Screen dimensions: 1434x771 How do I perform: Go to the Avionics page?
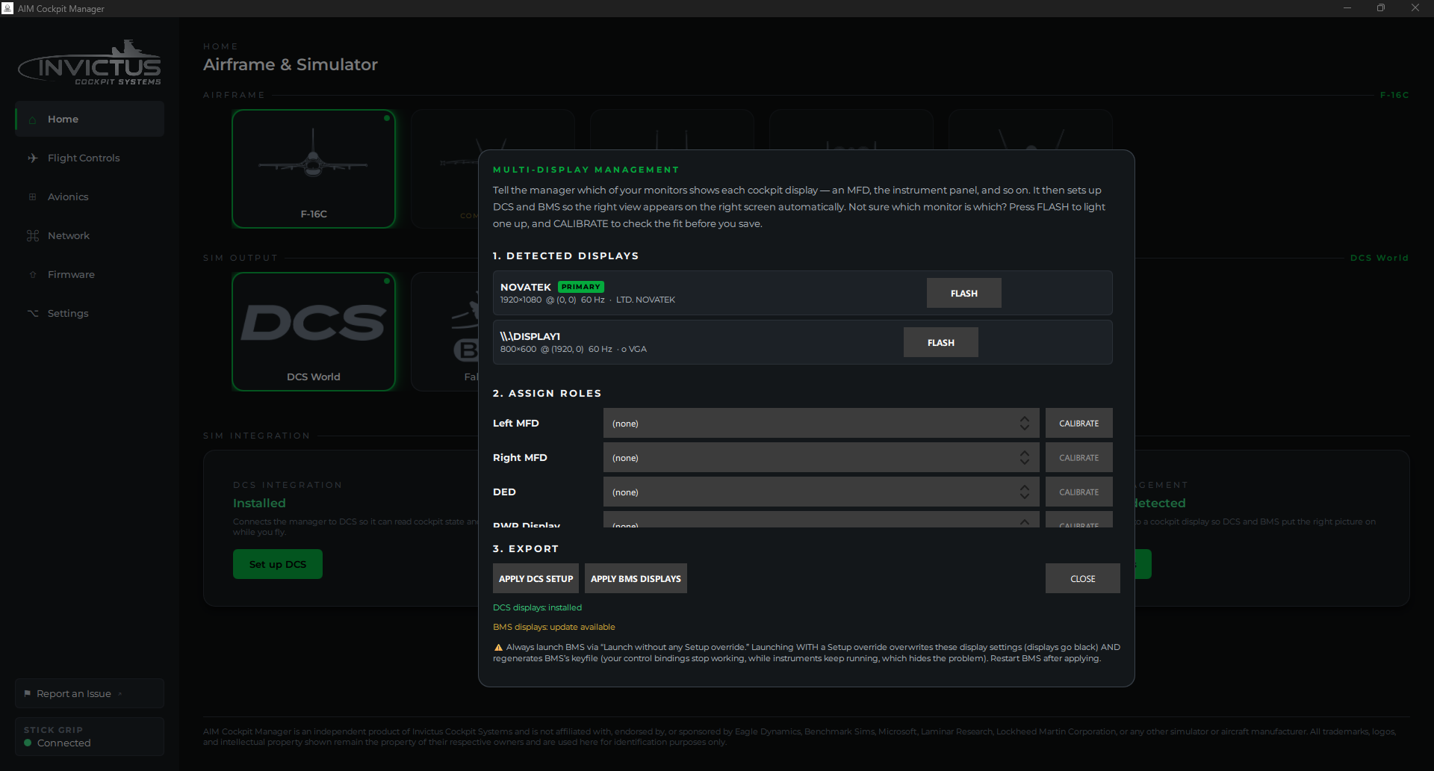coord(90,196)
